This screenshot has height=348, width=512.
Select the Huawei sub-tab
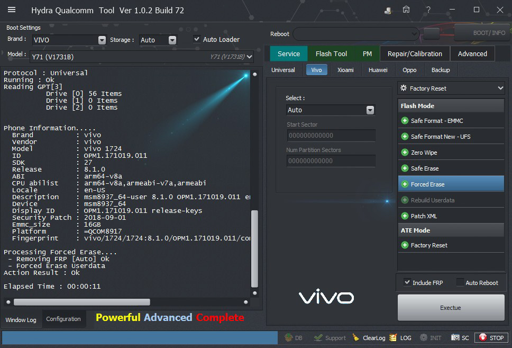378,70
